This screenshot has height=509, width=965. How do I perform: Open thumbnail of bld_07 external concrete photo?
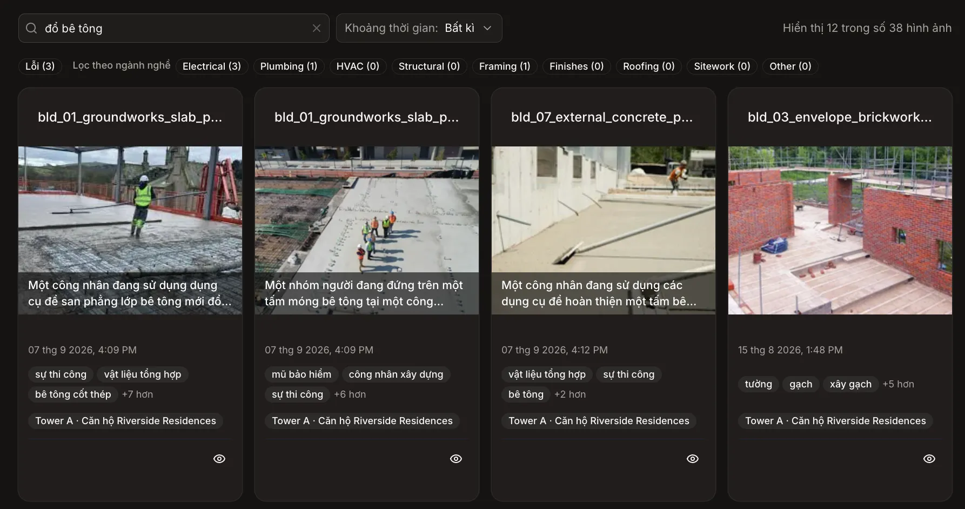click(x=604, y=230)
